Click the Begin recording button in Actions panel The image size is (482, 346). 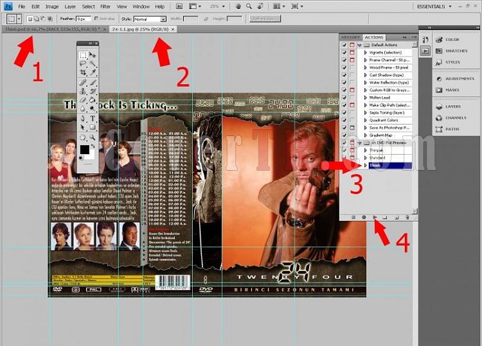(x=364, y=218)
